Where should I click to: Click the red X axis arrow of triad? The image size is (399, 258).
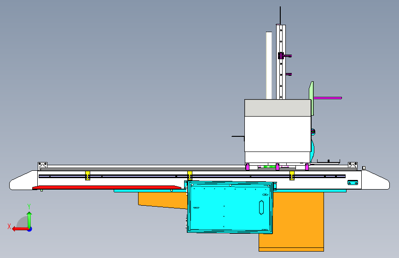(x=20, y=229)
